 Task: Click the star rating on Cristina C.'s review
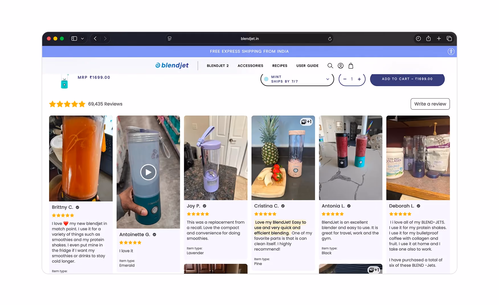tap(265, 214)
